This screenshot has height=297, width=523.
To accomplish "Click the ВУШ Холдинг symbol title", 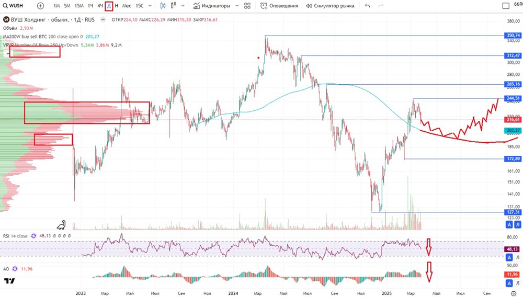I will (x=53, y=20).
